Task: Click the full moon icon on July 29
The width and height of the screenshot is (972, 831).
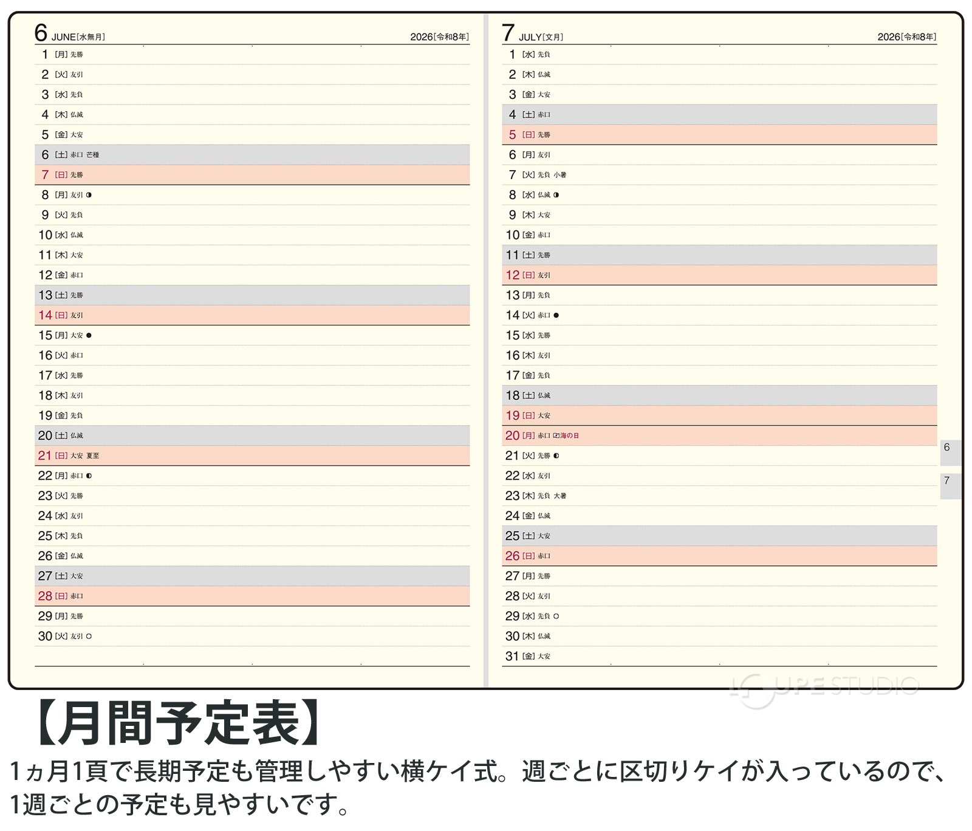Action: pos(556,617)
